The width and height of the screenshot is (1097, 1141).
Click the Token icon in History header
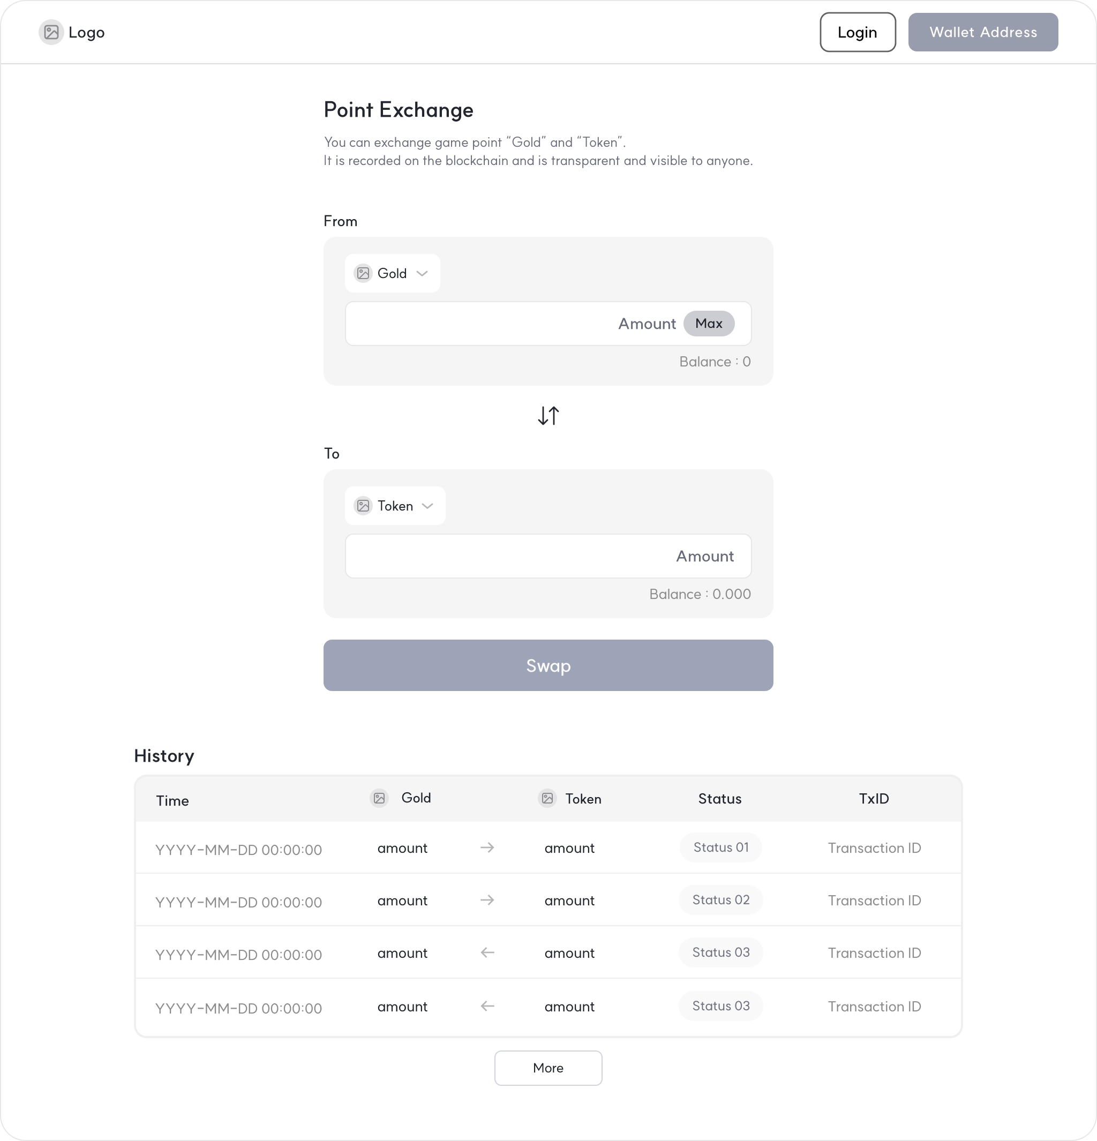[x=547, y=798]
